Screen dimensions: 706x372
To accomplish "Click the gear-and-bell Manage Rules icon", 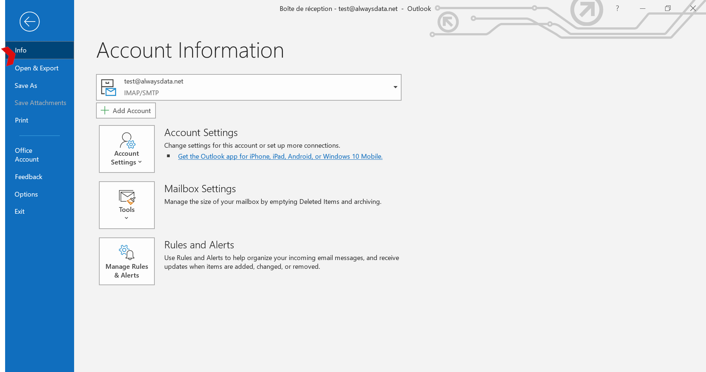I will (x=127, y=252).
